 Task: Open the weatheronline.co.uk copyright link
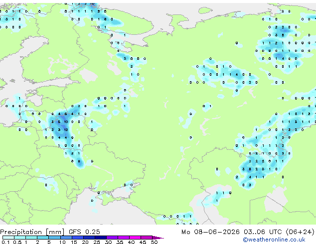click(274, 240)
